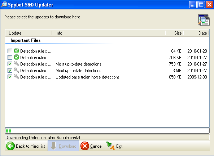This screenshot has height=156, width=214.
Task: Sort by the Info column header
Action: pos(109,33)
